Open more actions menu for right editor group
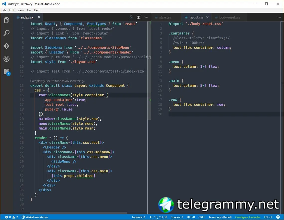 point(279,17)
